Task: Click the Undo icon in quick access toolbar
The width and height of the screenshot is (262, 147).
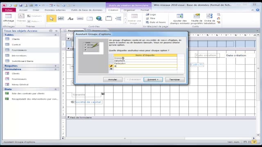Action: (36, 5)
